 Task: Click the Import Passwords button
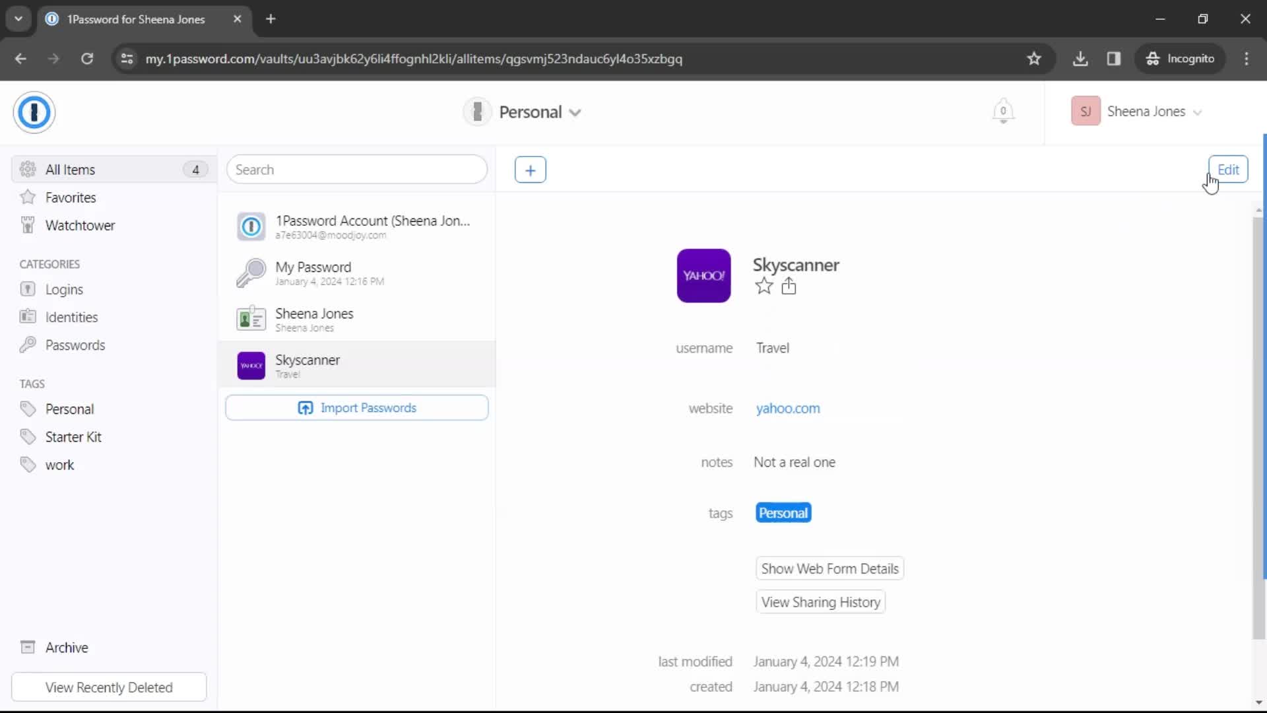pyautogui.click(x=357, y=407)
